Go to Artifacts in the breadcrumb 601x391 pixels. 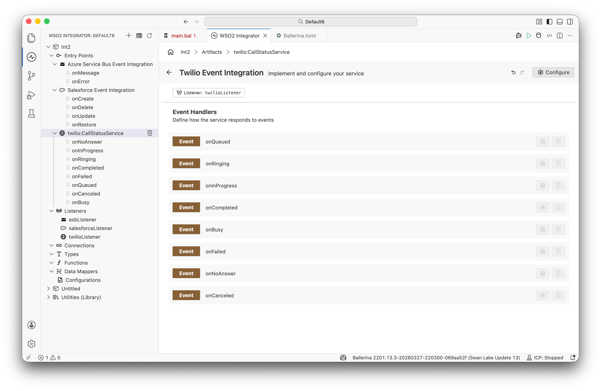tap(212, 52)
